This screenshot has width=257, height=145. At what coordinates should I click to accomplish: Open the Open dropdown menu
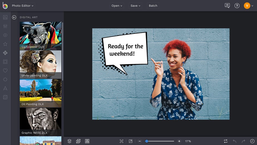(117, 6)
